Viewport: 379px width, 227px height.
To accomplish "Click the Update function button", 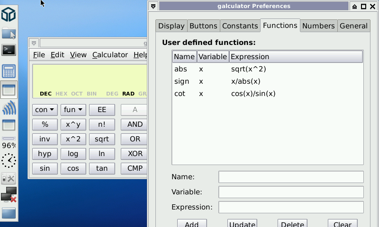I will 242,223.
